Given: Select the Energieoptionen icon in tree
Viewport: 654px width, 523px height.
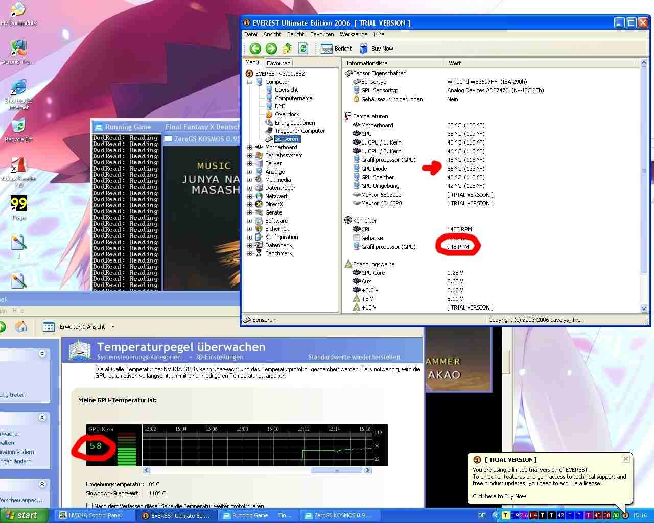Looking at the screenshot, I should 269,123.
